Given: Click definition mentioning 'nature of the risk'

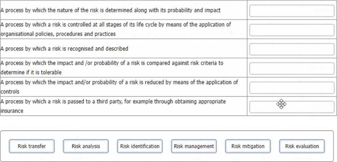Looking at the screenshot, I should coord(110,10).
